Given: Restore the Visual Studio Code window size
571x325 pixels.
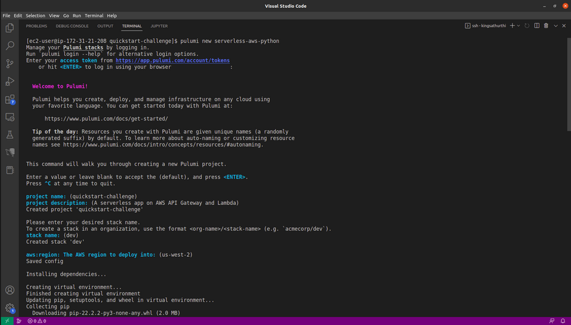Looking at the screenshot, I should 555,6.
